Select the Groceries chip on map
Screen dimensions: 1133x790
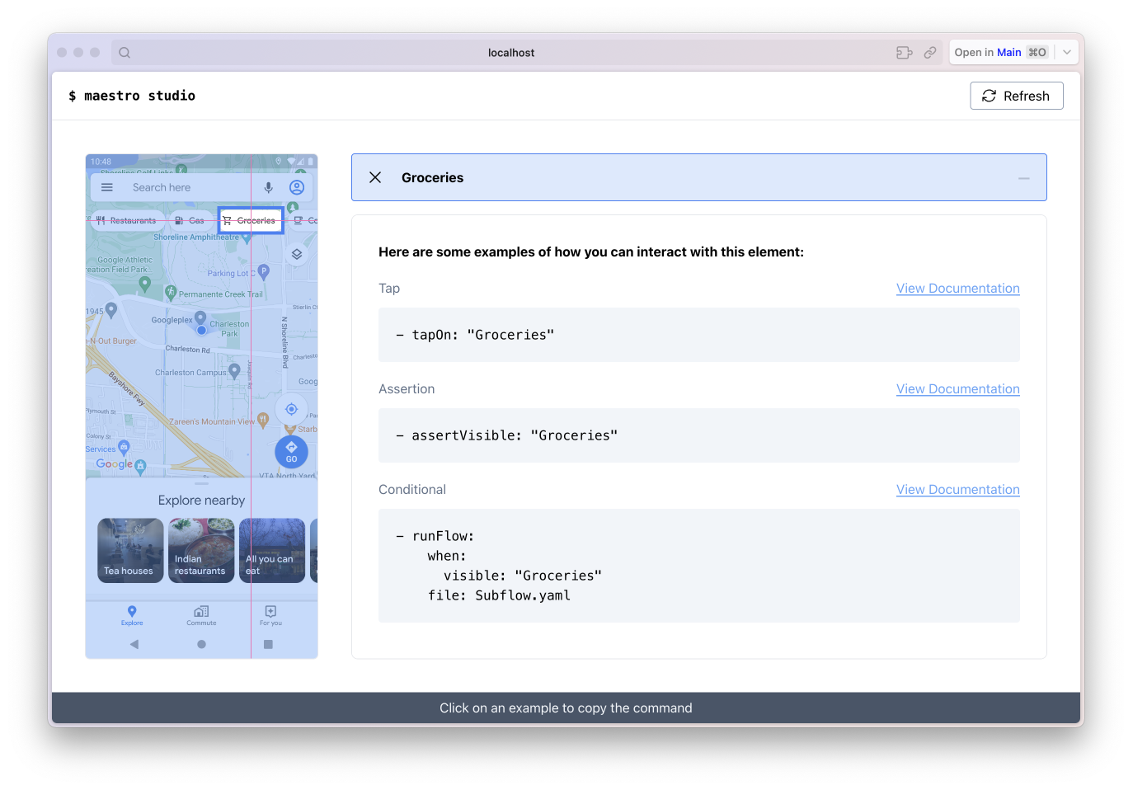(251, 220)
